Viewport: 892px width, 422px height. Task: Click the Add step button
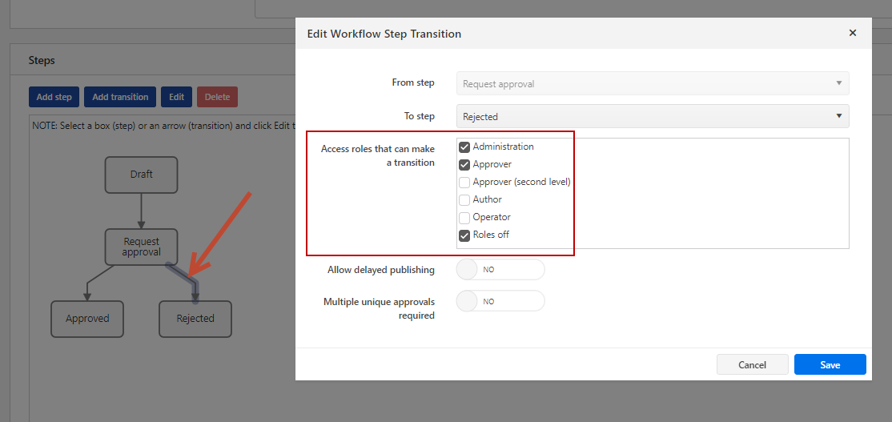click(54, 97)
